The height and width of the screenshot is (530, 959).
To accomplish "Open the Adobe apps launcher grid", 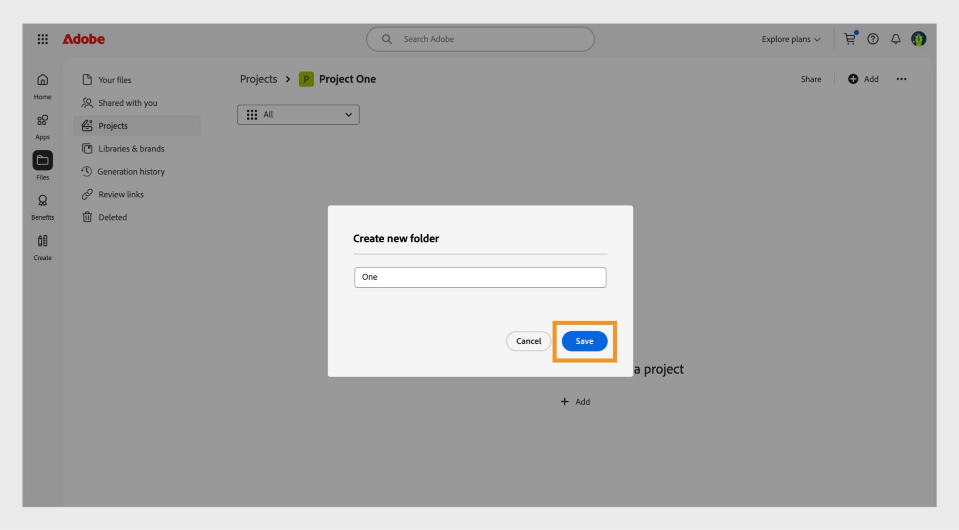I will [x=42, y=39].
